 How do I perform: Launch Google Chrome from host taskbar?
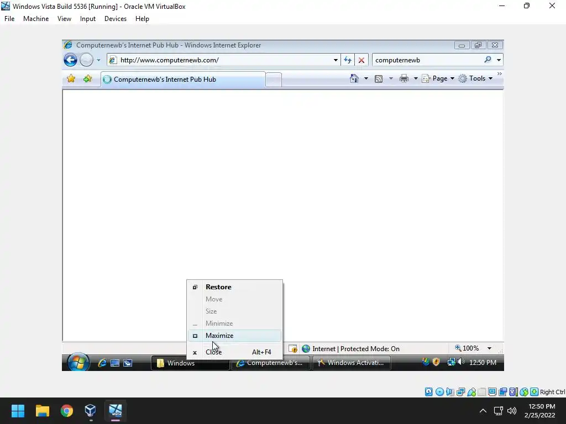point(67,411)
